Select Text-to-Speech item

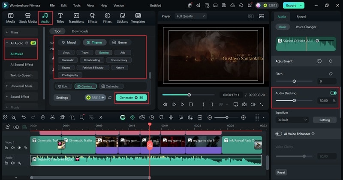[21, 75]
